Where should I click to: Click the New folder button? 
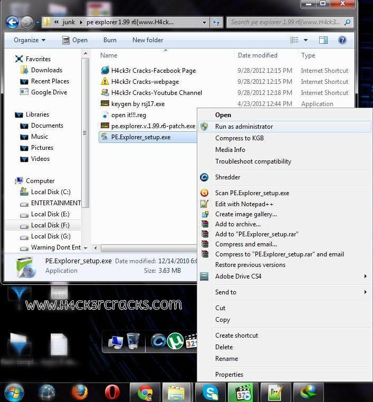pos(148,40)
